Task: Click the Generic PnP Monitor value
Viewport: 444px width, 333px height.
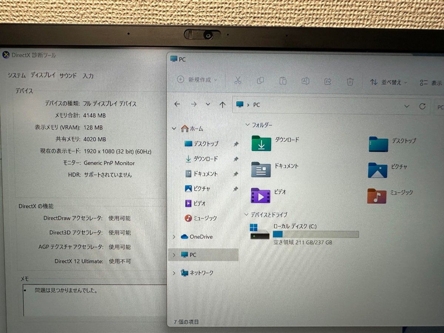Action: pos(109,163)
